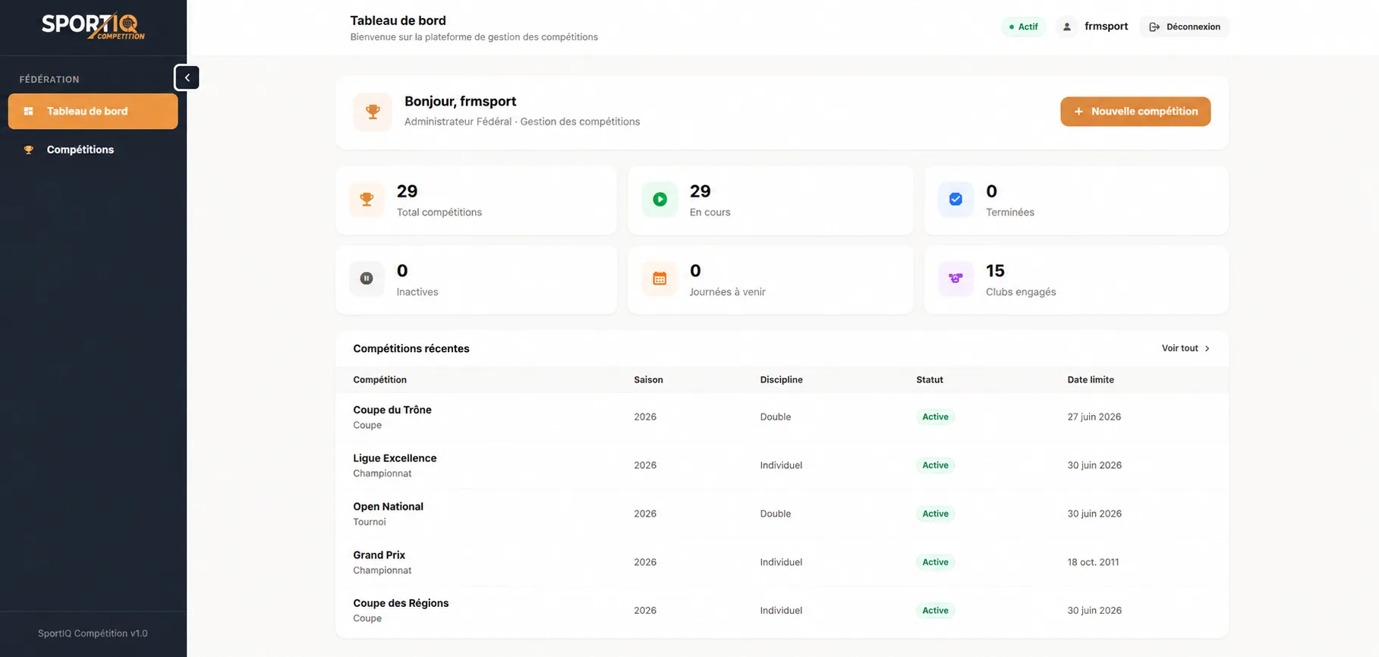Click the calendar icon for Journées à venir
This screenshot has height=657, width=1379.
(x=660, y=278)
